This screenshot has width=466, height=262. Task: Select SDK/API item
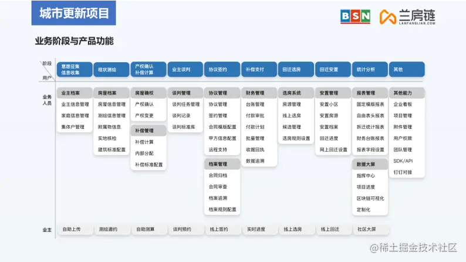403,161
